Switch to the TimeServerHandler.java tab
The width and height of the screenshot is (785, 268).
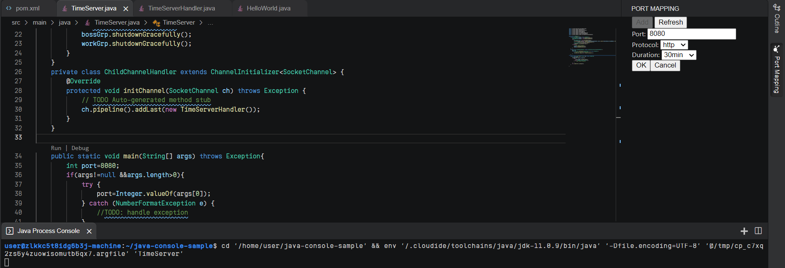pos(181,8)
